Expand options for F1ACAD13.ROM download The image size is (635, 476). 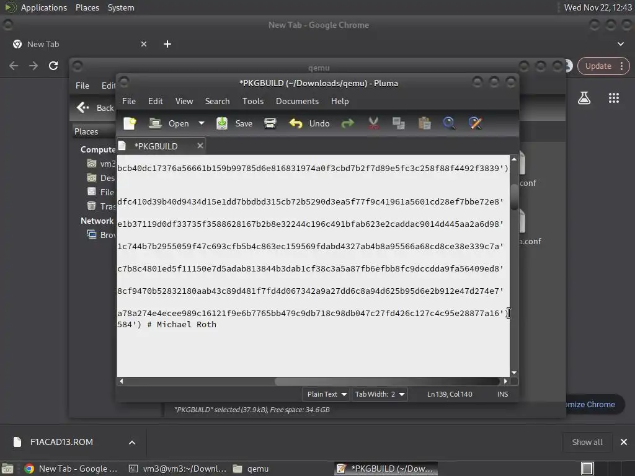click(132, 443)
